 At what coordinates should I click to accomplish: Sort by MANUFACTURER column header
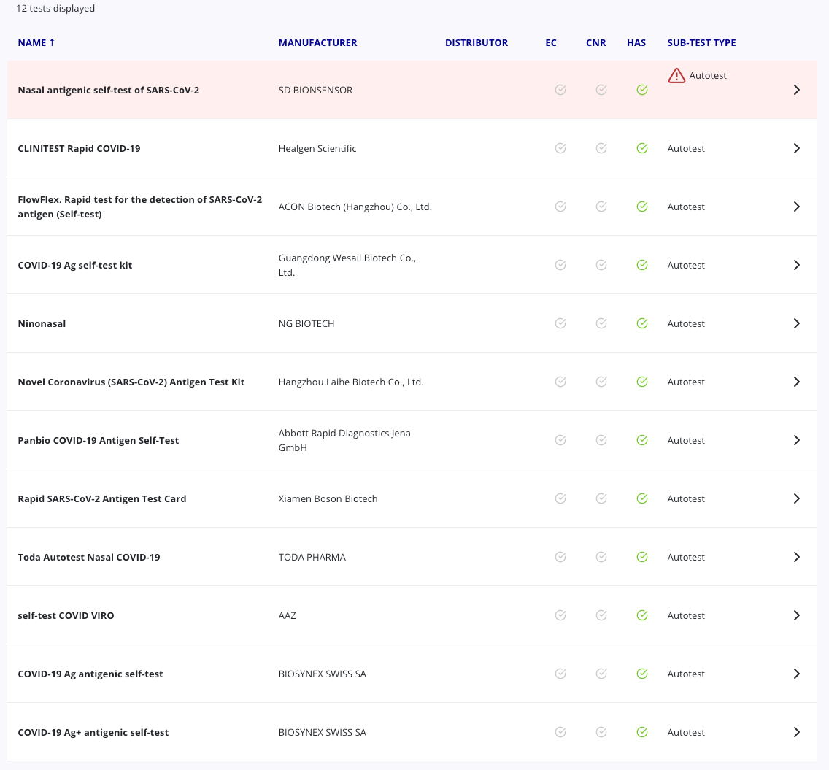click(317, 43)
